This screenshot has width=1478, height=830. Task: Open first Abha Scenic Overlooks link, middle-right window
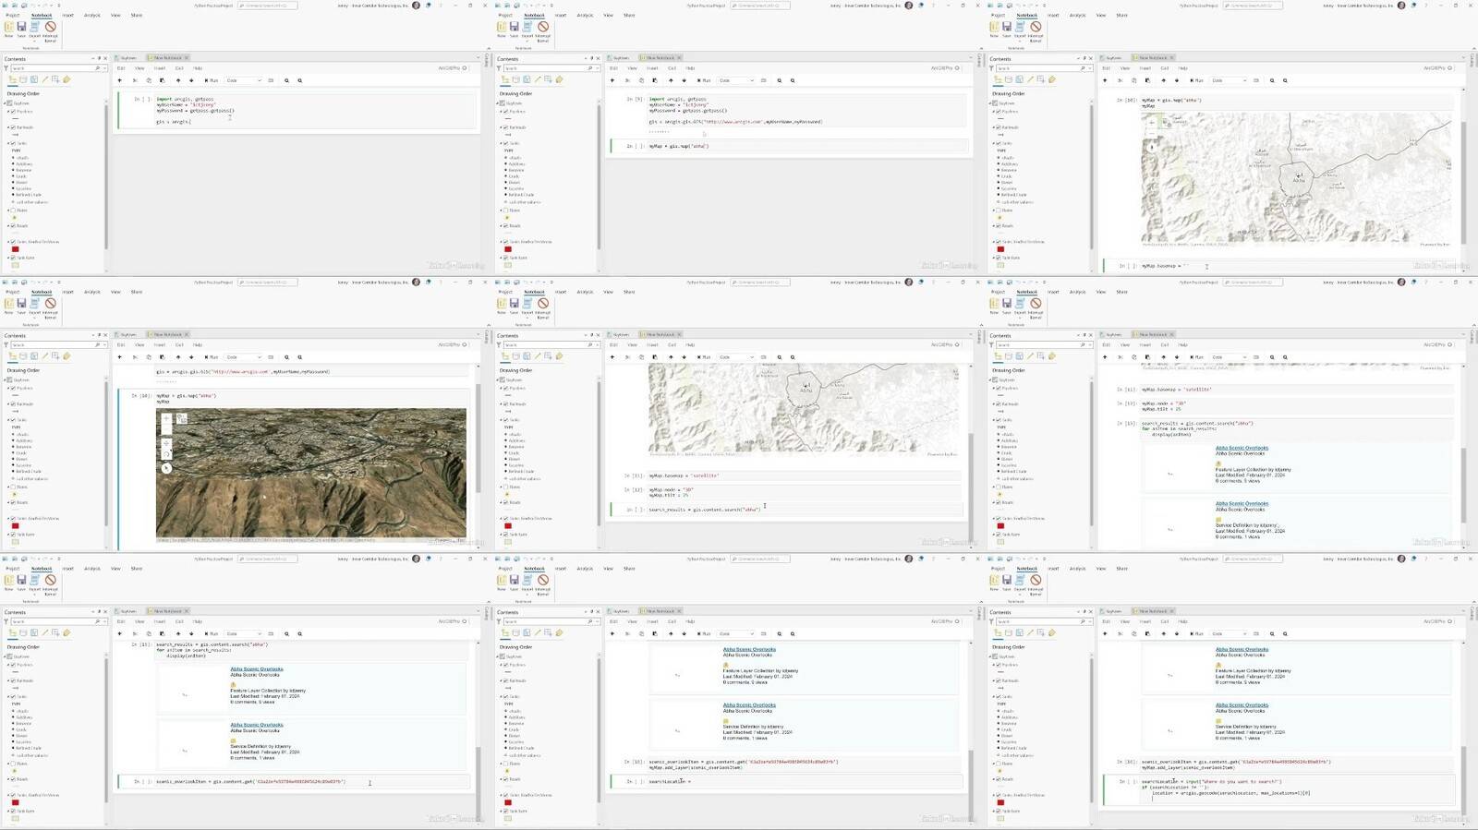click(x=1242, y=448)
